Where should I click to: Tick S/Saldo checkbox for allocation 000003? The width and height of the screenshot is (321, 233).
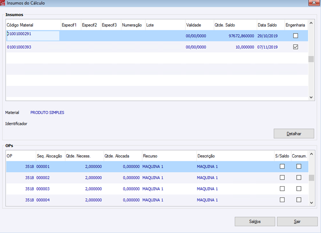(282, 189)
